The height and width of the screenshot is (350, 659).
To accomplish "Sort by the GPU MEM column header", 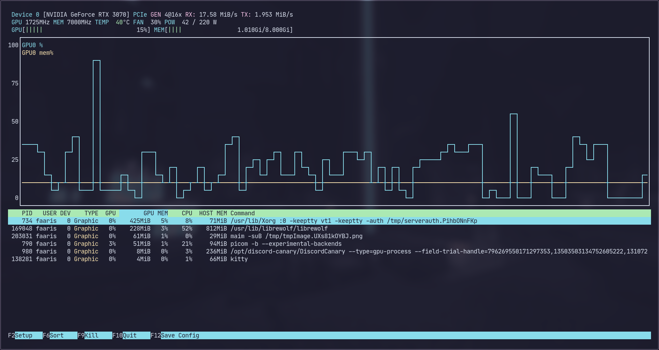I will click(155, 213).
